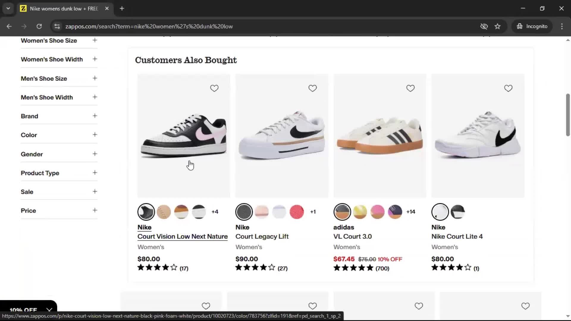The height and width of the screenshot is (321, 571).
Task: Select first gray-orange swatch for VL Court 3.0
Action: coord(342,212)
